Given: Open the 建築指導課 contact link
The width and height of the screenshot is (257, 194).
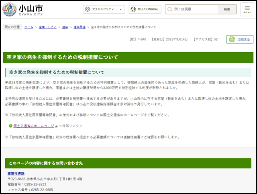Looking at the screenshot, I should 16,174.
